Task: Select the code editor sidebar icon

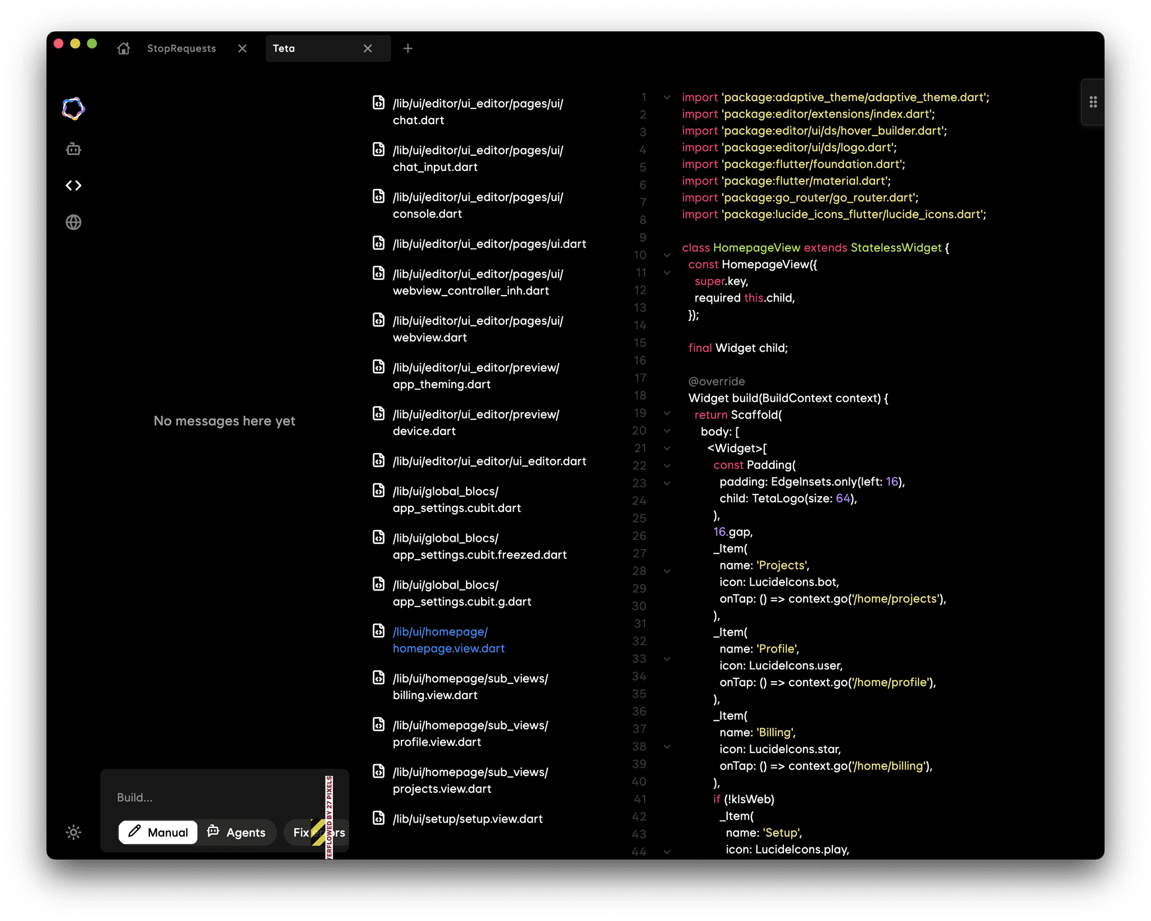Action: pyautogui.click(x=73, y=185)
